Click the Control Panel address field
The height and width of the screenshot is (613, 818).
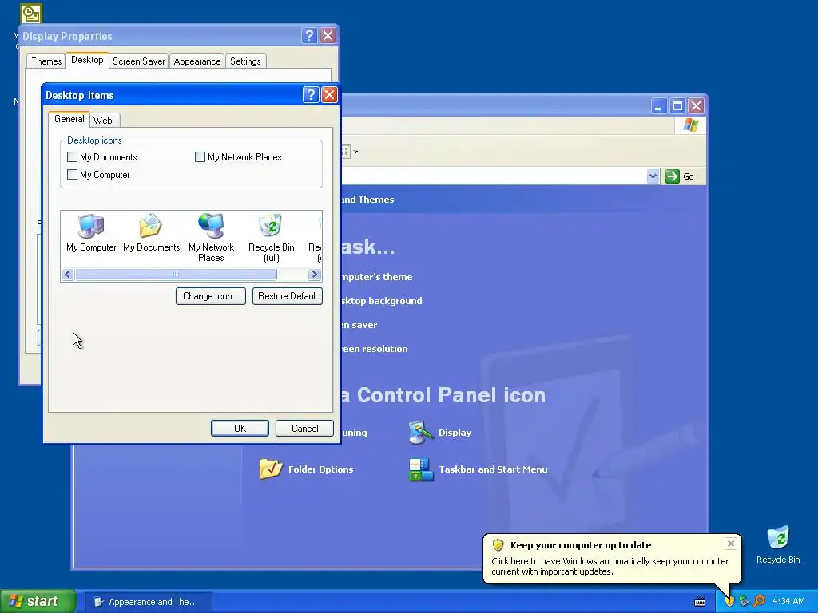tap(494, 176)
